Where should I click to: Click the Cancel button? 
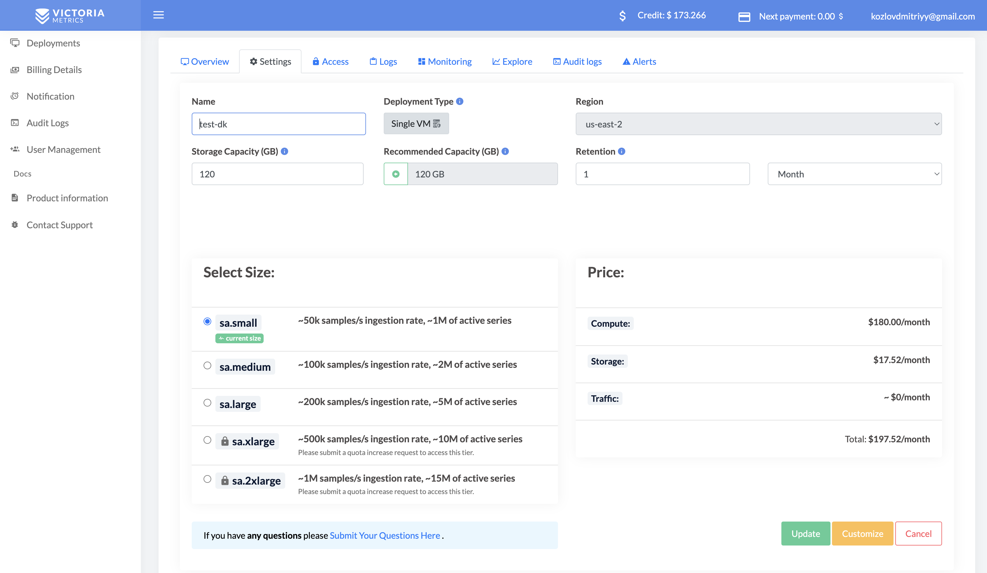[x=918, y=533]
